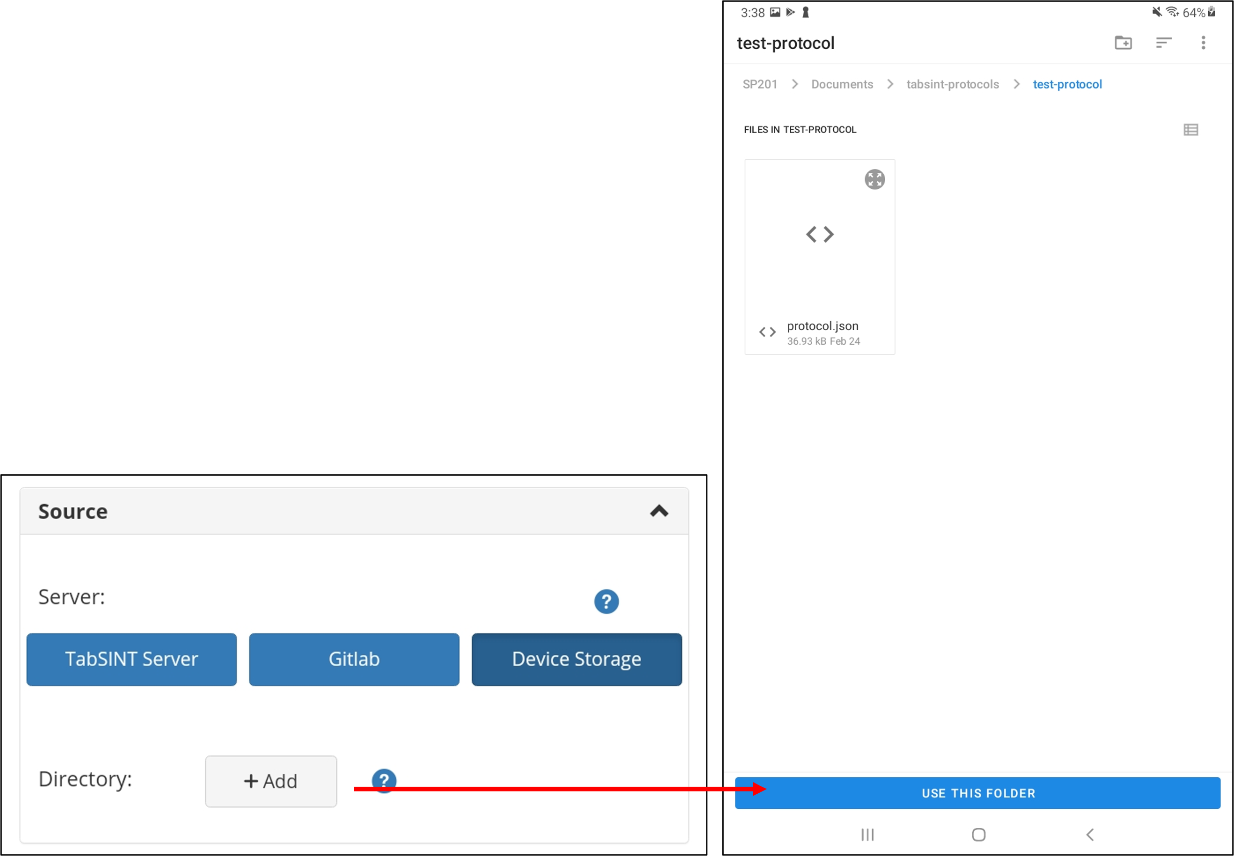Open Android recent apps button

(x=867, y=834)
